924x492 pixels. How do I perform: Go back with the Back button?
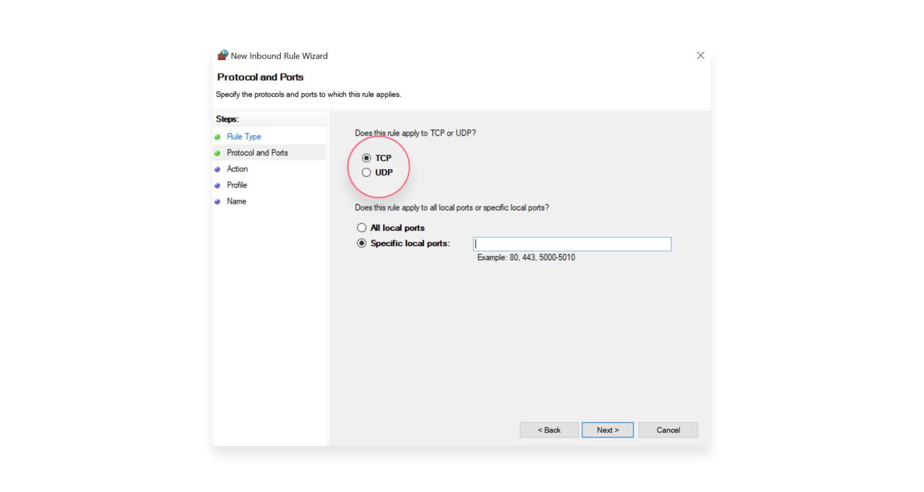click(x=549, y=430)
